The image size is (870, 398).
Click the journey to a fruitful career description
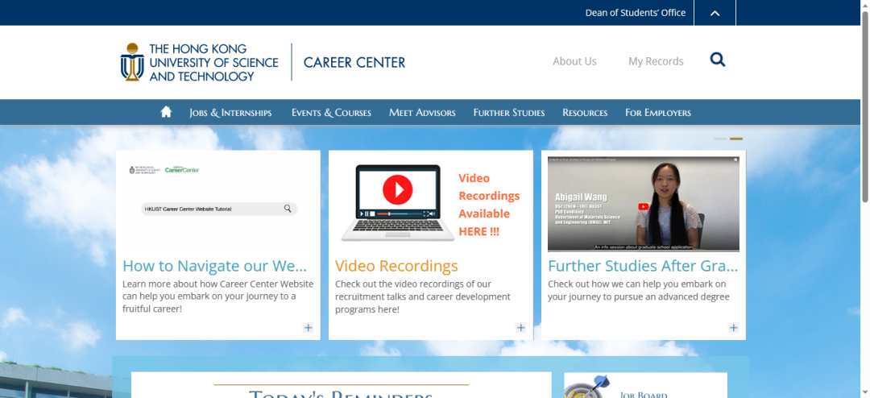(x=218, y=296)
